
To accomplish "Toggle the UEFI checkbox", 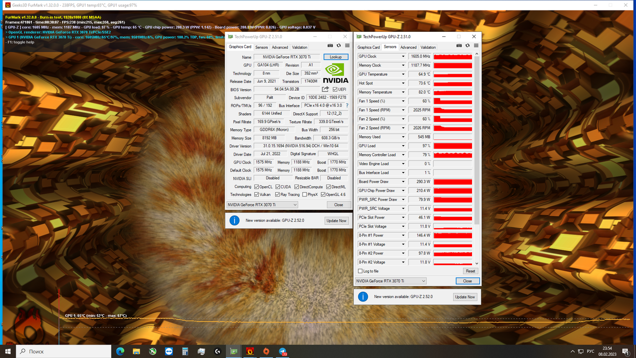I will point(335,89).
